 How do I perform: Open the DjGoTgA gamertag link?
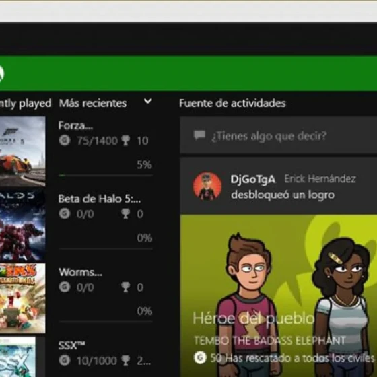(253, 179)
